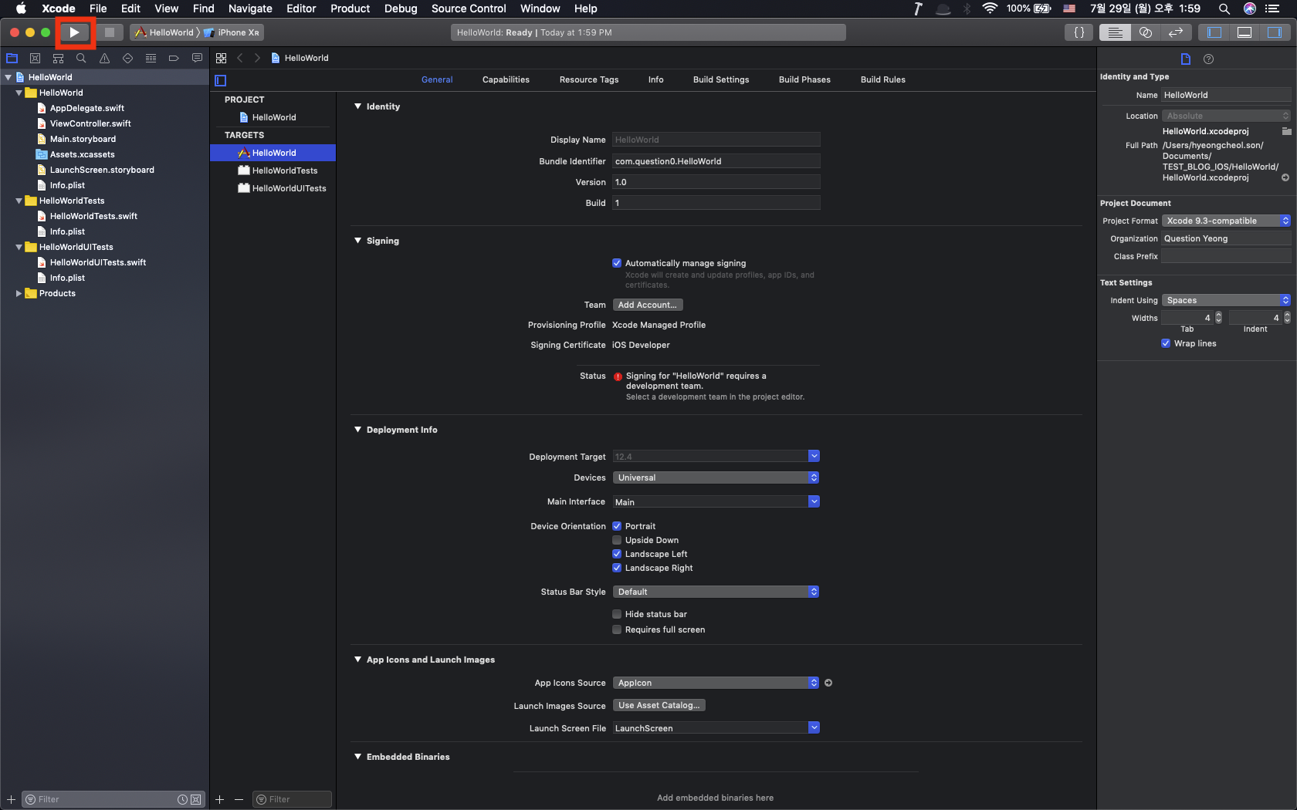The width and height of the screenshot is (1297, 810).
Task: Enable Hide status bar checkbox
Action: (617, 614)
